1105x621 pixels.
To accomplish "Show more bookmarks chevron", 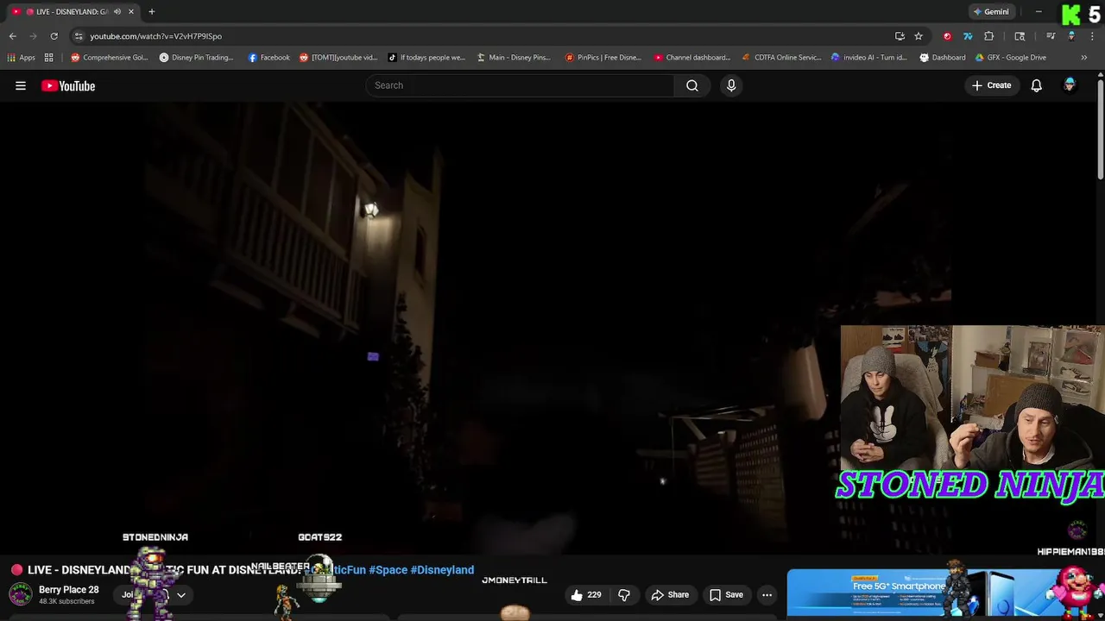I will point(1083,58).
